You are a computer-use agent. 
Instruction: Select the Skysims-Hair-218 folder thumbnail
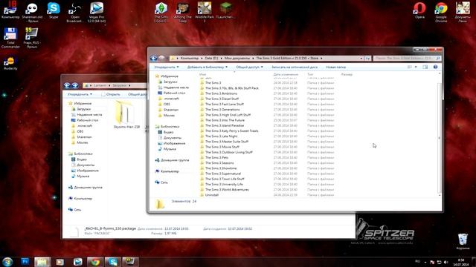click(x=126, y=114)
